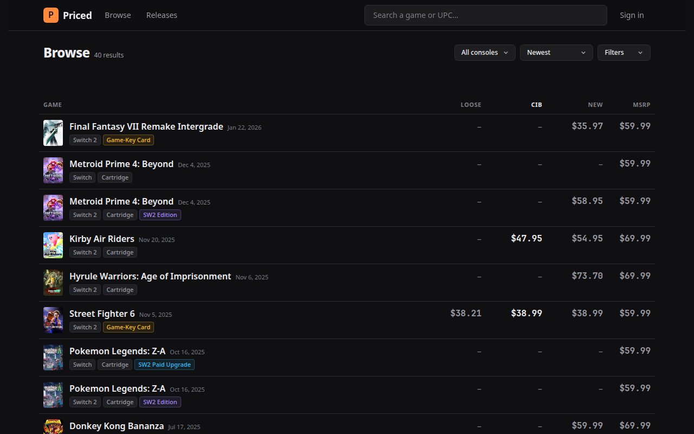Click the SW2 Edition tag on Metroid Prime 4
This screenshot has width=694, height=434.
(160, 215)
